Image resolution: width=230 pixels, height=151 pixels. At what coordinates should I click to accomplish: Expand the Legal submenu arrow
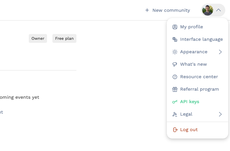pos(220,114)
